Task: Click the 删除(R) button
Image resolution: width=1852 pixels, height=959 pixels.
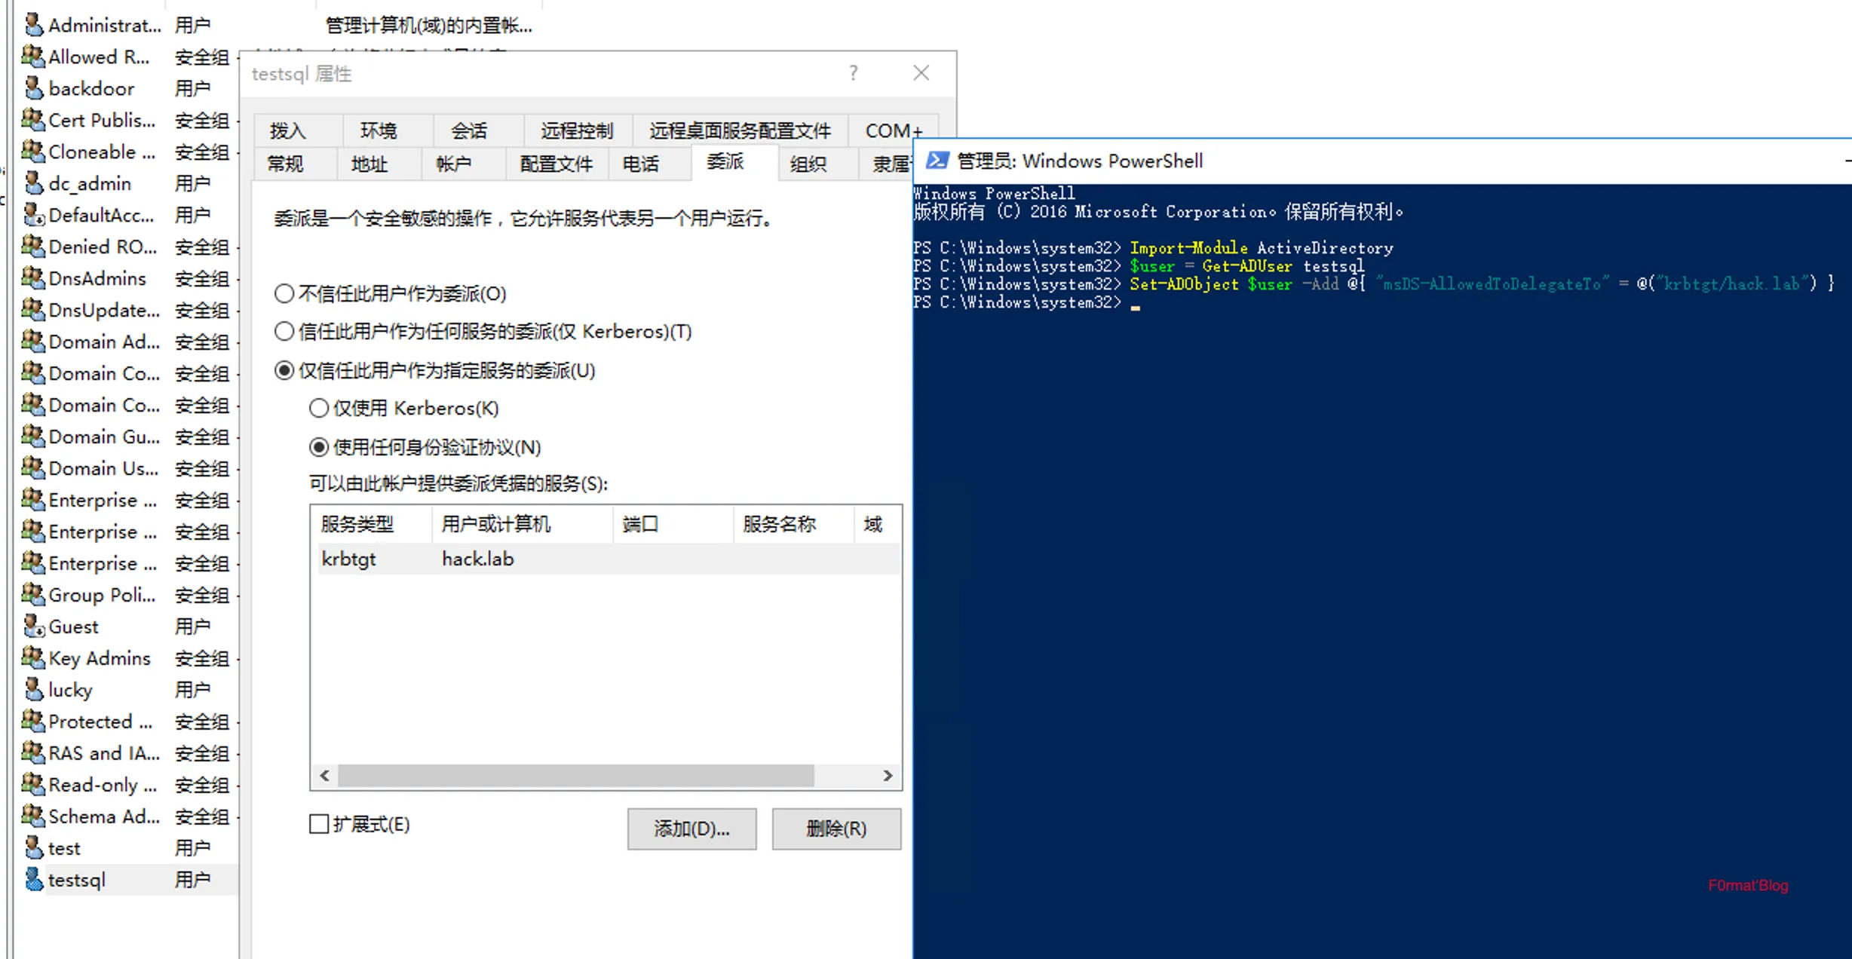Action: coord(836,829)
